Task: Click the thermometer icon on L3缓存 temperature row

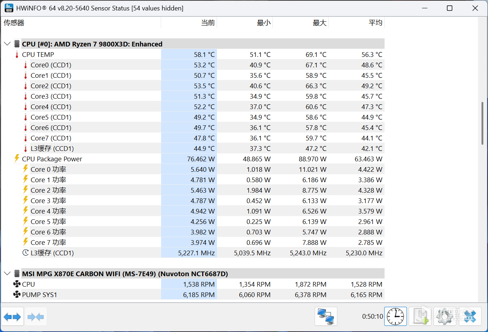Action: 26,149
